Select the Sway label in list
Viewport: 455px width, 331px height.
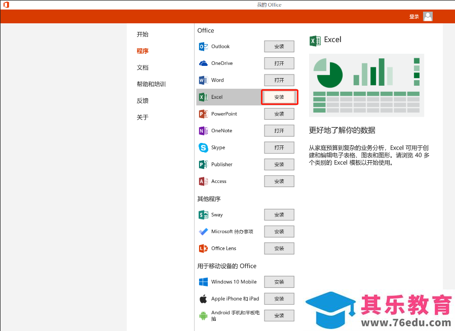point(217,215)
